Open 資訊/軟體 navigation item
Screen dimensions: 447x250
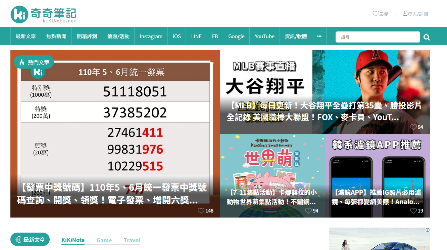click(x=296, y=36)
